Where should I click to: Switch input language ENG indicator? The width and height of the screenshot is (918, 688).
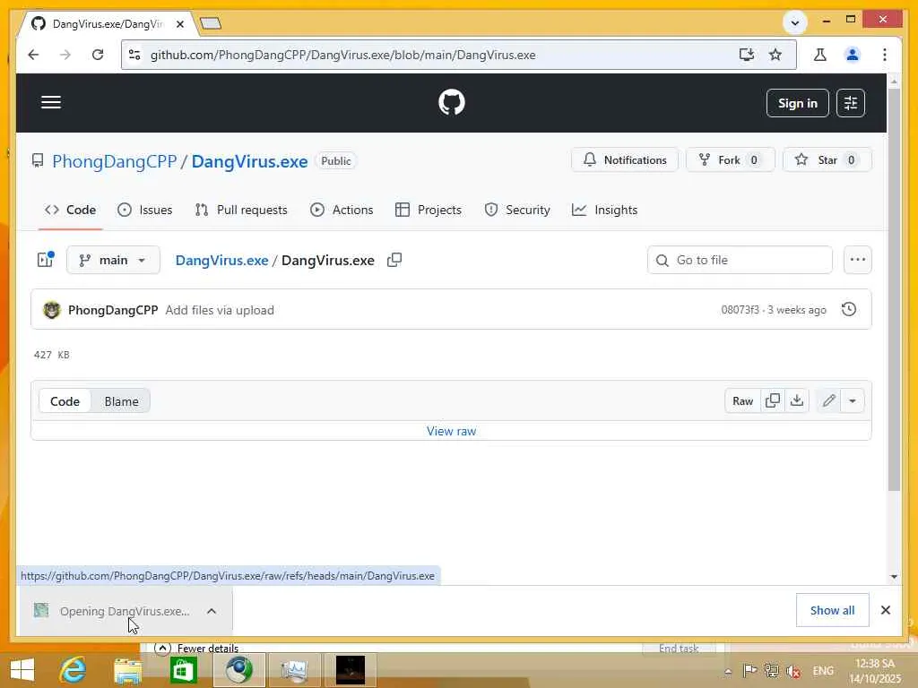(823, 670)
